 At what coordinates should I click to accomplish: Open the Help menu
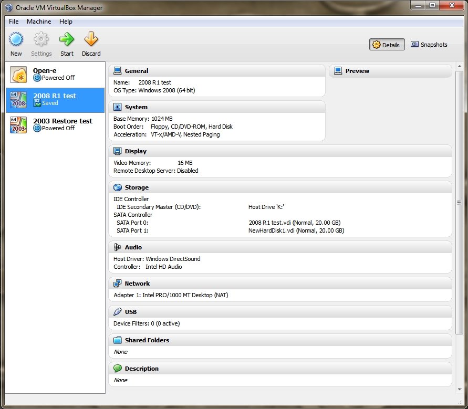(x=66, y=22)
